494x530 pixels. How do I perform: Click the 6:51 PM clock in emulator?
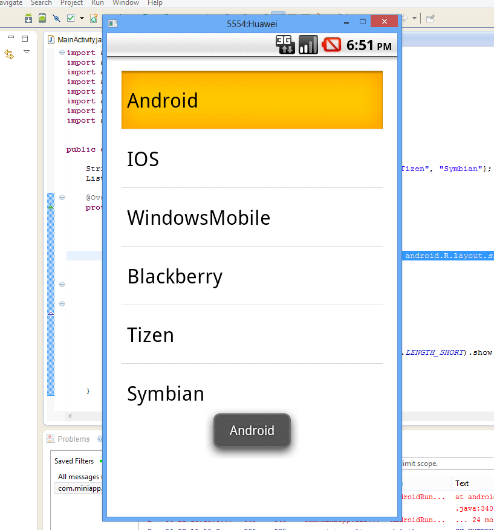(x=369, y=45)
